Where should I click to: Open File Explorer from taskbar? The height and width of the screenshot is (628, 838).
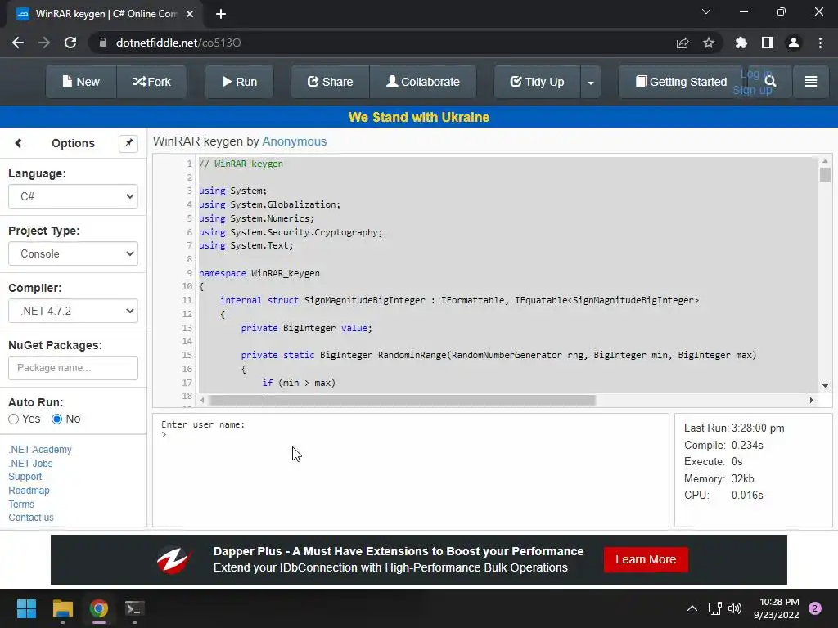click(x=62, y=608)
